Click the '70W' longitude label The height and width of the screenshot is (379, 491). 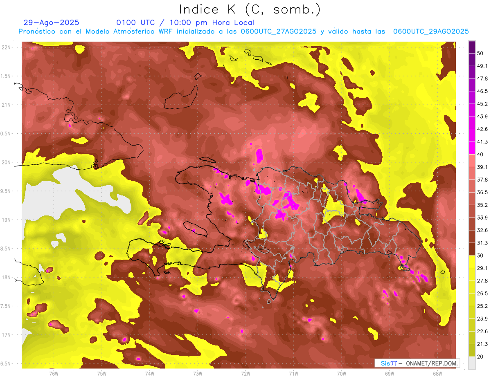pyautogui.click(x=342, y=373)
